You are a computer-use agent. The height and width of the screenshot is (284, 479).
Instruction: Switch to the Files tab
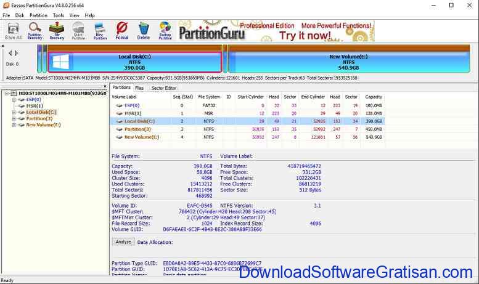(139, 88)
